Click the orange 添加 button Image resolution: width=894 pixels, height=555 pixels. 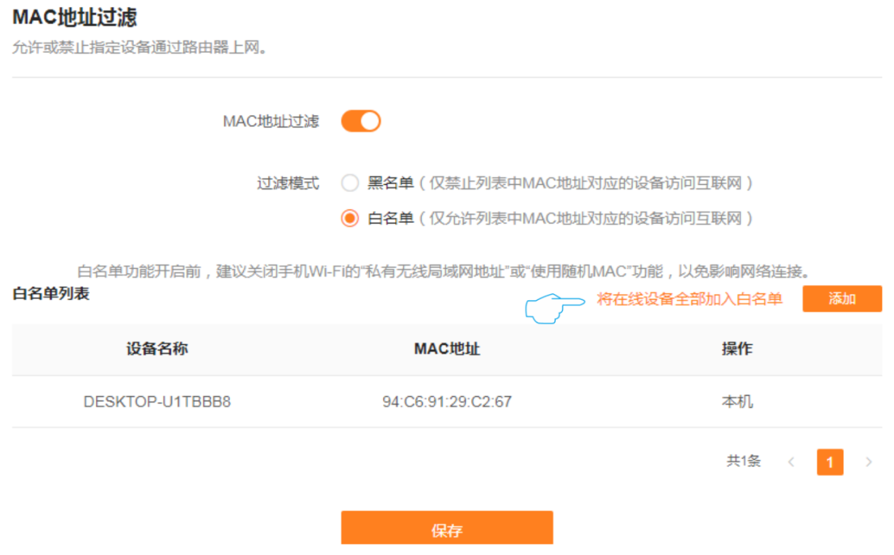coord(842,299)
